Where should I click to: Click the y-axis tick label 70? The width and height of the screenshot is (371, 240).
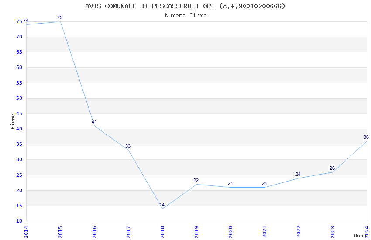(19, 37)
